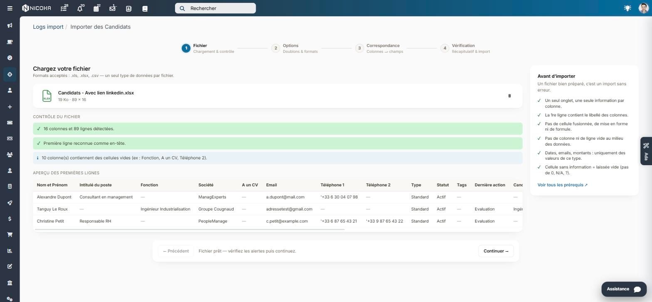
Task: Open the group of people sidebar icon
Action: coord(10,155)
